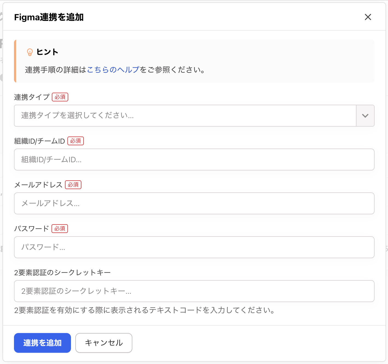Image resolution: width=388 pixels, height=364 pixels.
Task: Focus the 2要素認証のシークレットキー input
Action: coord(194,291)
